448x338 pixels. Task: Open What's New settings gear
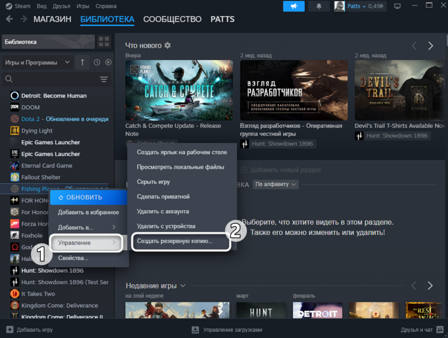point(167,45)
